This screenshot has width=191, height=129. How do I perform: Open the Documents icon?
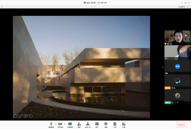[115, 124]
